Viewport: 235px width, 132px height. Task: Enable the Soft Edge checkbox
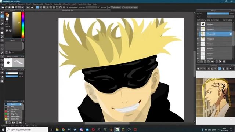[99, 7]
